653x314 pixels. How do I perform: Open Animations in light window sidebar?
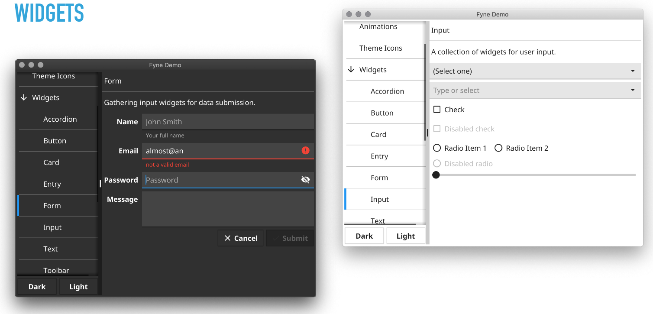pyautogui.click(x=378, y=27)
